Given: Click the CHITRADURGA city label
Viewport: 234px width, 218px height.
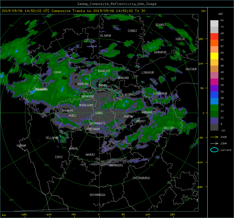Looking at the screenshot, I should pyautogui.click(x=141, y=178).
